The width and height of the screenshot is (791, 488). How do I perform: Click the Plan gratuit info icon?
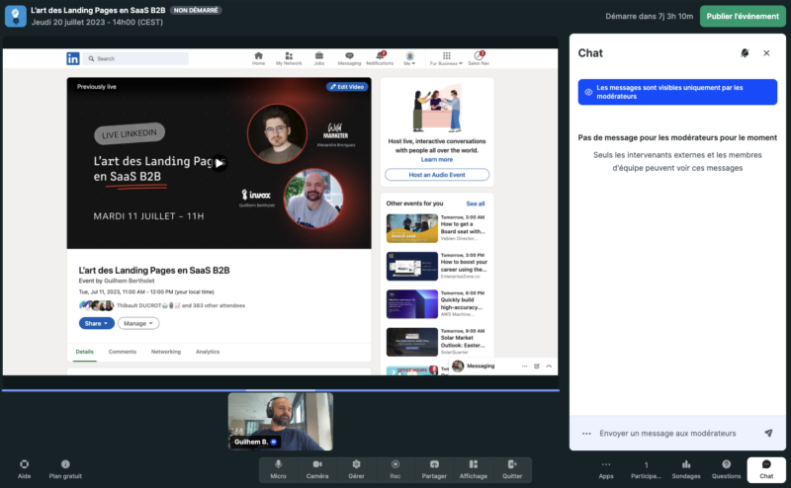(65, 464)
